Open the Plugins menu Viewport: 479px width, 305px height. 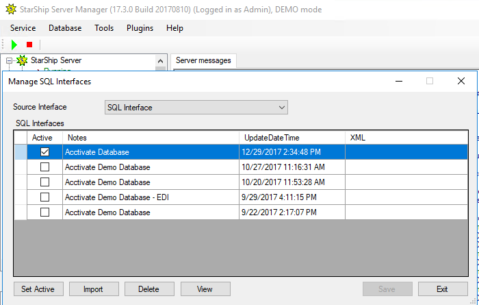[140, 28]
